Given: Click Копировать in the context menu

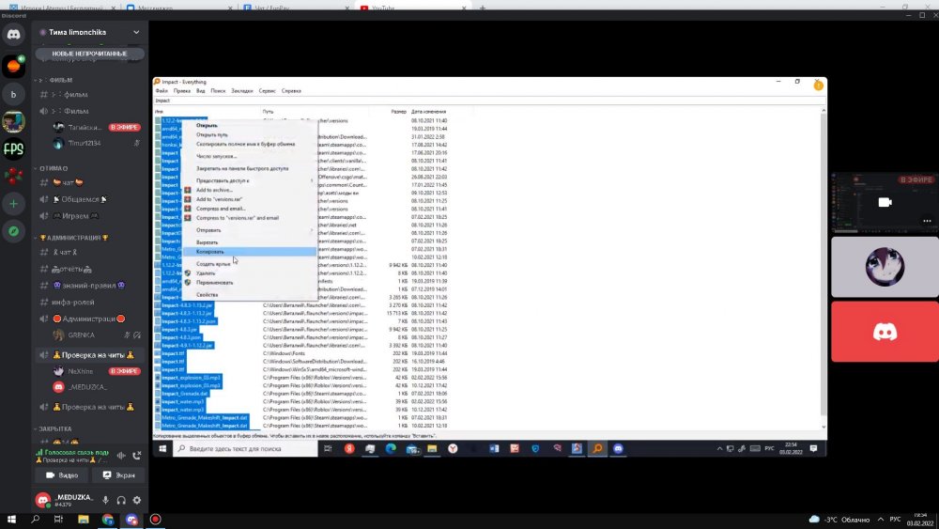Looking at the screenshot, I should 250,252.
